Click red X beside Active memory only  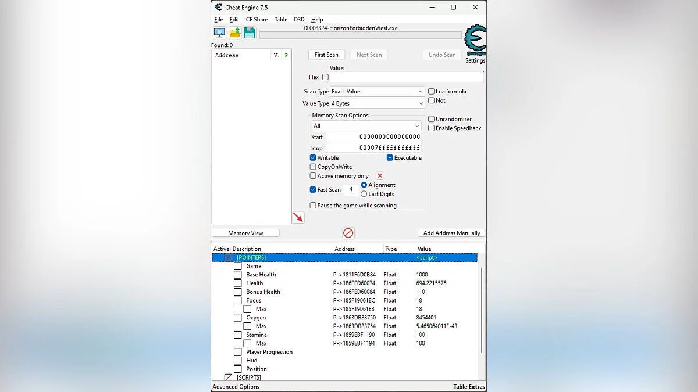(380, 176)
